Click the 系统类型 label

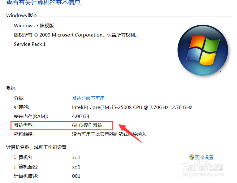click(24, 125)
